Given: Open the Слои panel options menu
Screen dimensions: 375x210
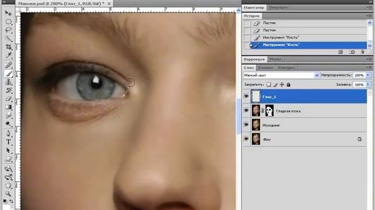Looking at the screenshot, I should pos(369,68).
